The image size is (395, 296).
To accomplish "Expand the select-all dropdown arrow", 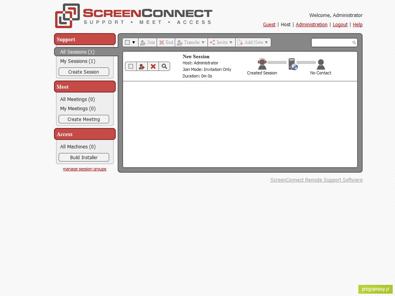I will (134, 42).
